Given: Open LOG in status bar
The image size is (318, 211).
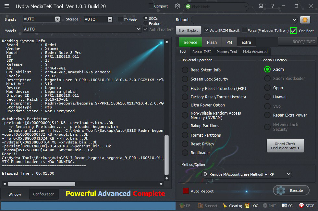Looking at the screenshot, I should click(251, 206).
